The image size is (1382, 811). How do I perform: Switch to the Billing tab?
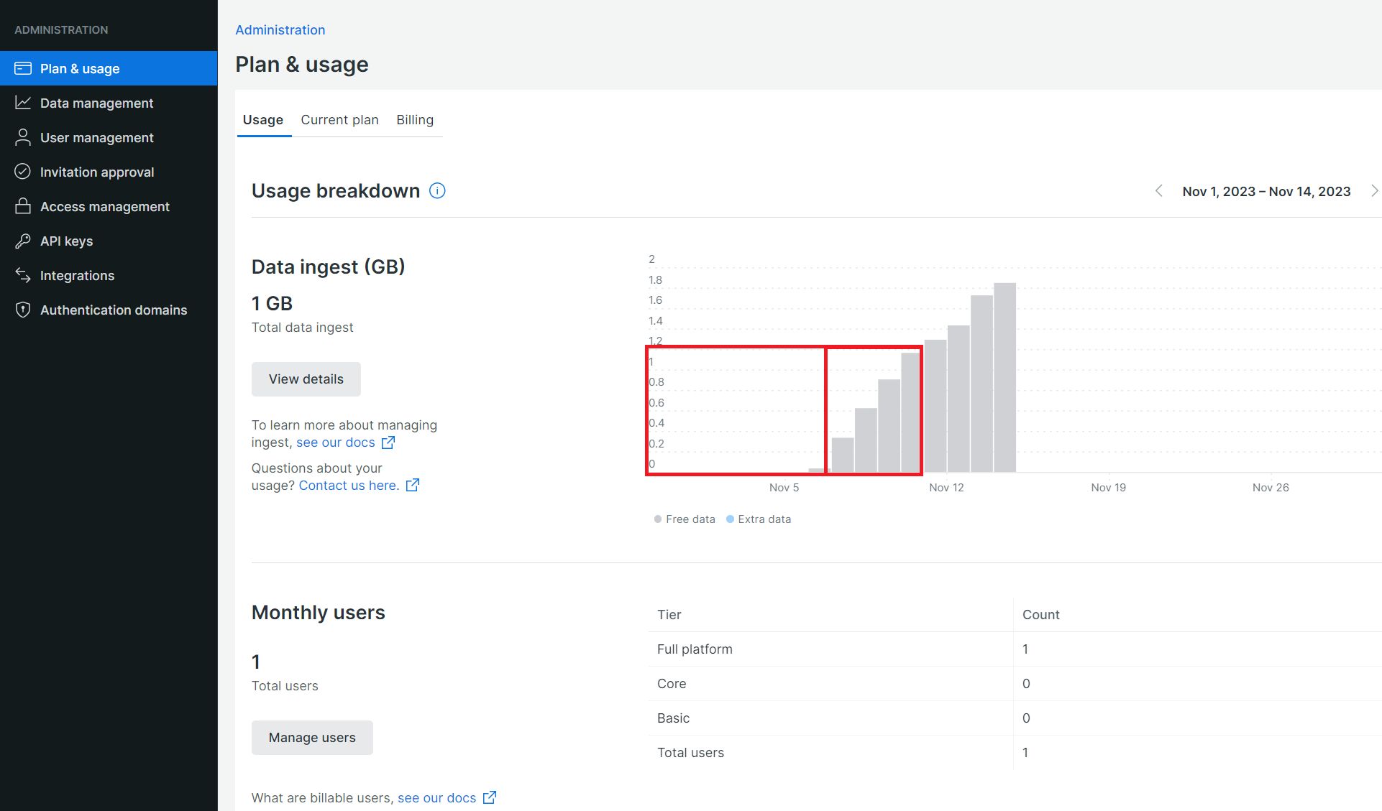point(415,120)
